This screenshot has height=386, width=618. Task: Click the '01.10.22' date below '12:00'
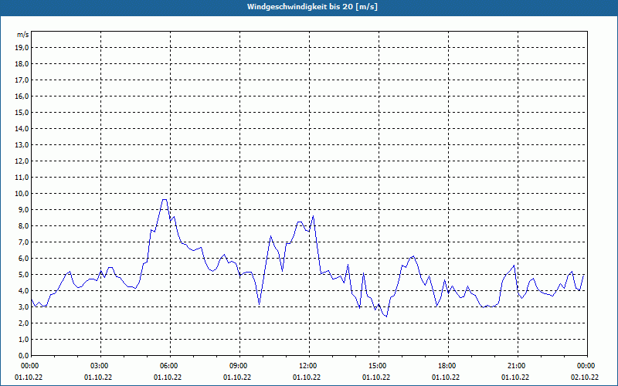point(307,378)
